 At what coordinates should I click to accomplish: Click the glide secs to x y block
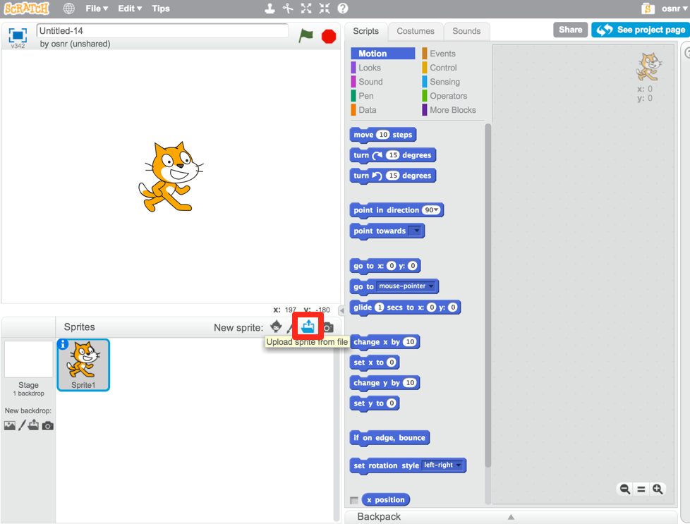coord(405,307)
